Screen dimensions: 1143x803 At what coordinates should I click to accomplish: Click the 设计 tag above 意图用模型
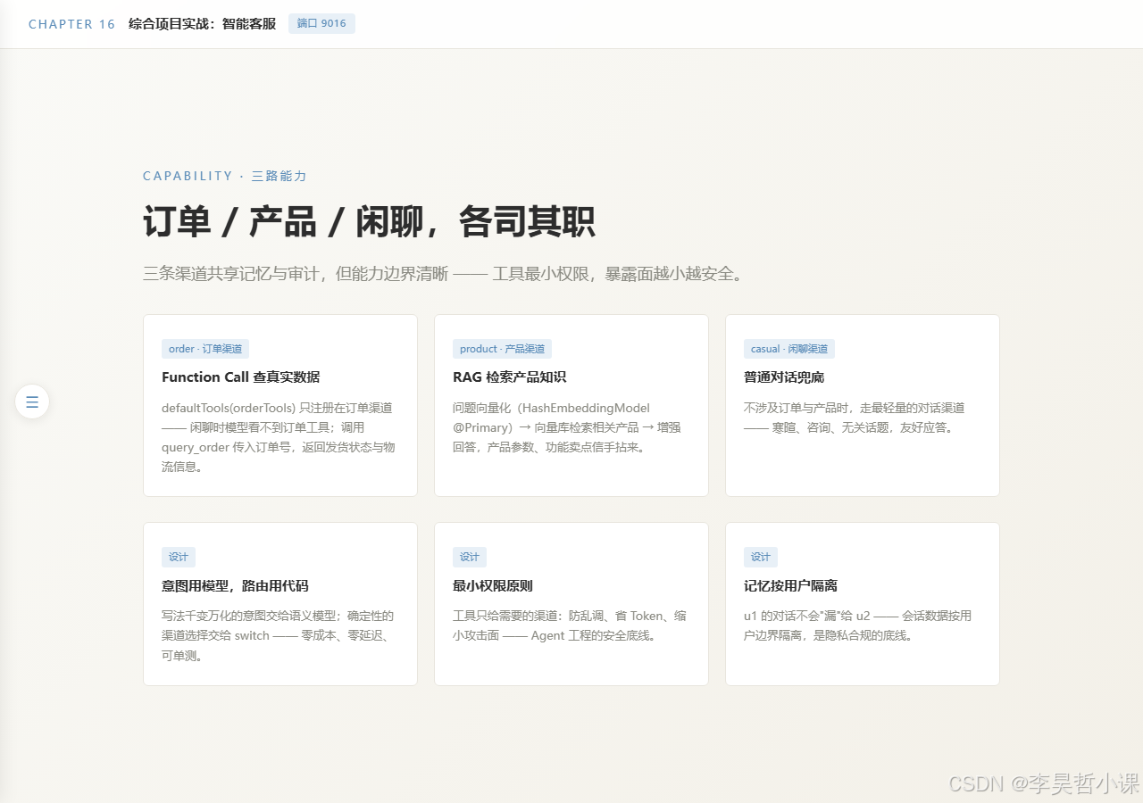tap(179, 557)
